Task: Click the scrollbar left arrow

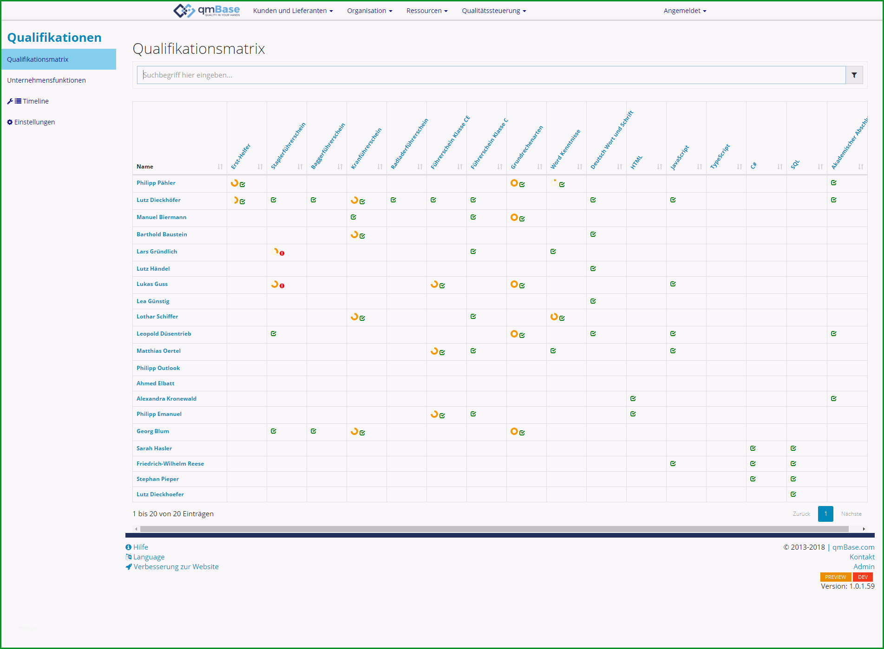Action: pos(136,529)
